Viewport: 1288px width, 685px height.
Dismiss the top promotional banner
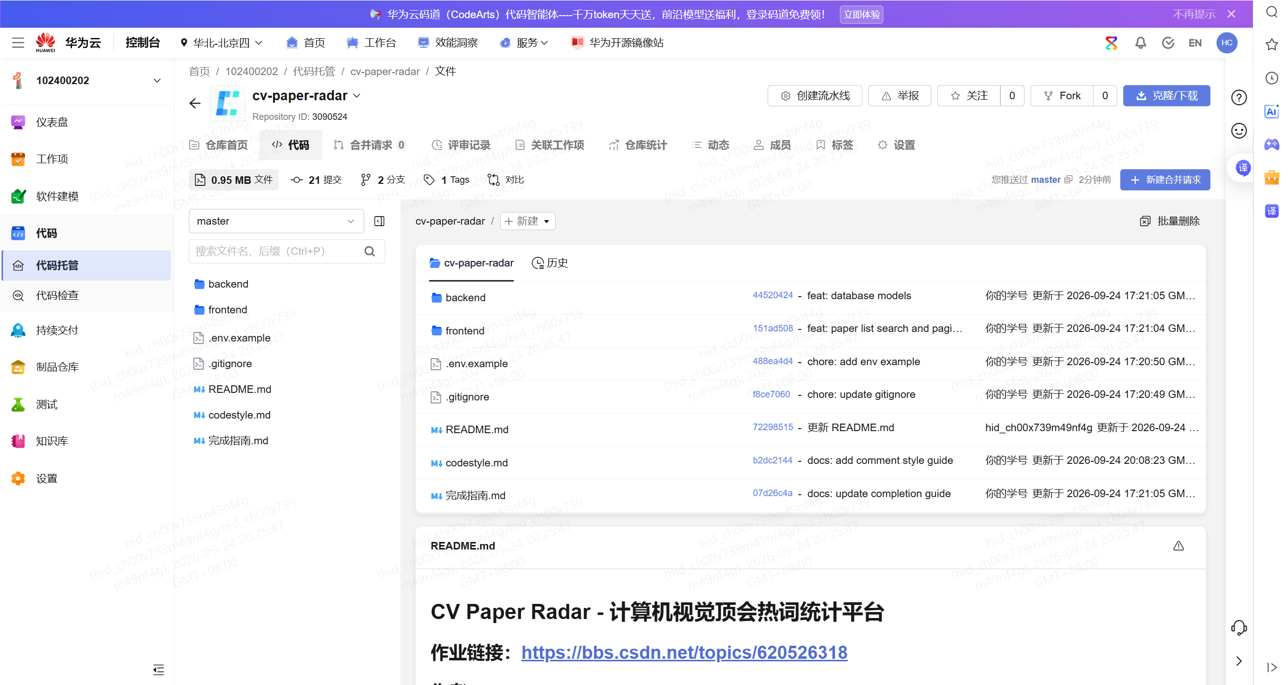point(1232,14)
